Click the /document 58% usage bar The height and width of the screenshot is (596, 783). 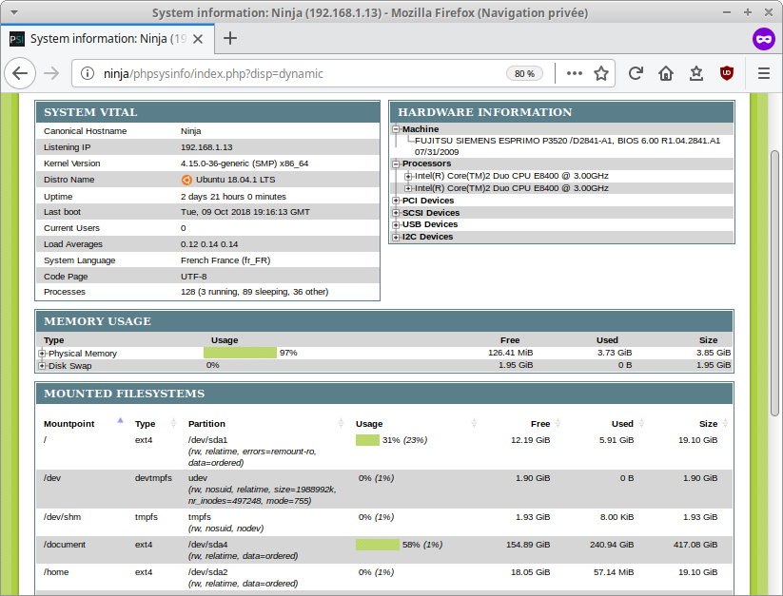pyautogui.click(x=378, y=545)
